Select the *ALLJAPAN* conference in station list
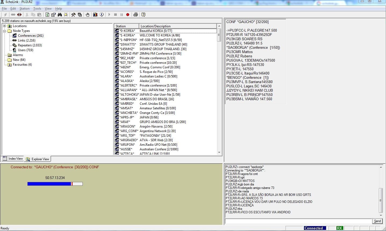The image size is (386, 231). [128, 90]
